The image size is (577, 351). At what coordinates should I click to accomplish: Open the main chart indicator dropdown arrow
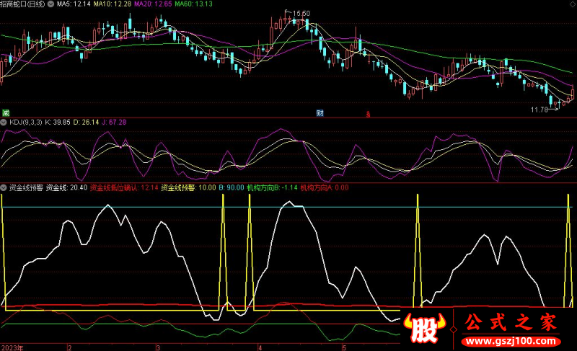point(4,5)
